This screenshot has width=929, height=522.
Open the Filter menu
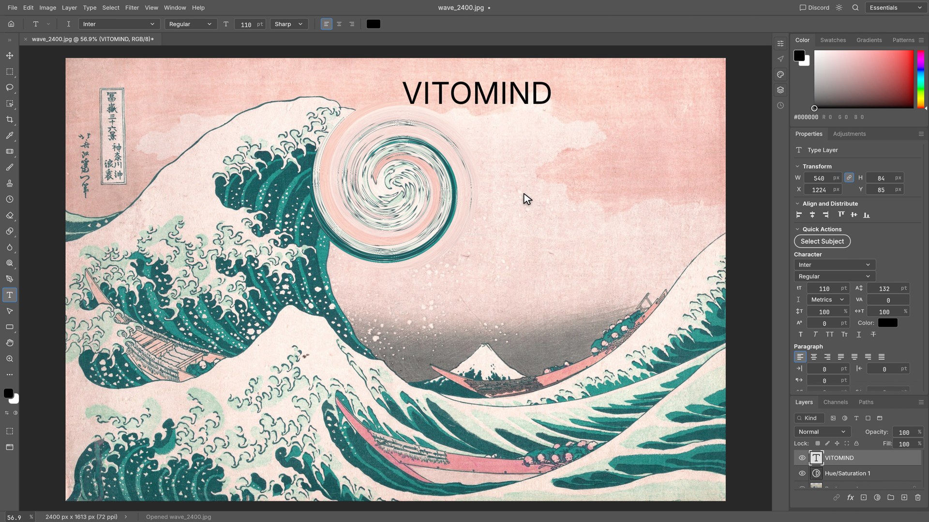(132, 8)
